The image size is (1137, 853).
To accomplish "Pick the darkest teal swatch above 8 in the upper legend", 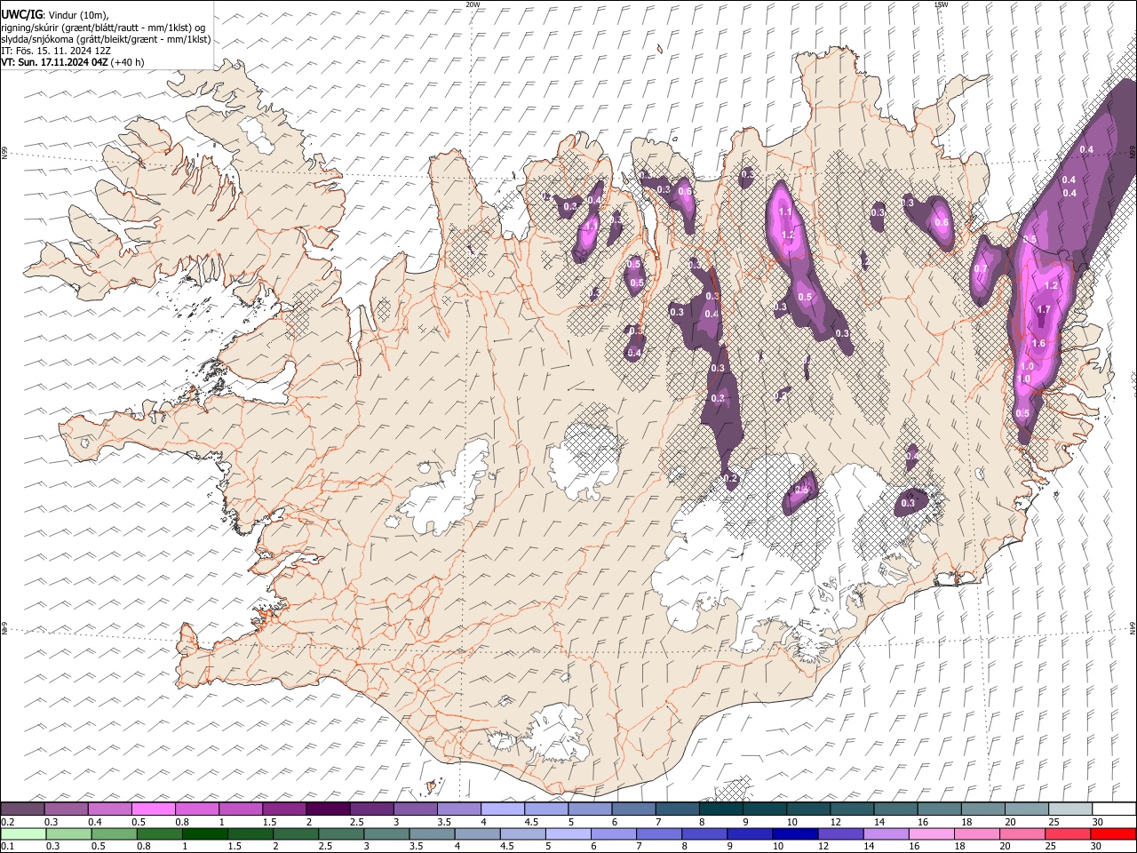I will click(720, 809).
